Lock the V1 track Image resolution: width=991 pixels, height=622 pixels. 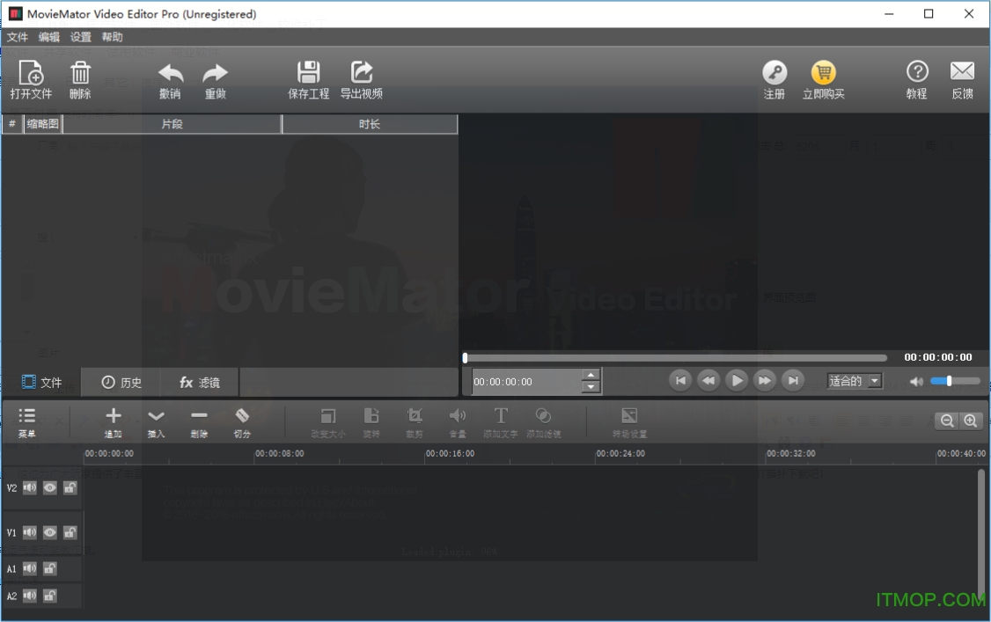click(x=70, y=532)
